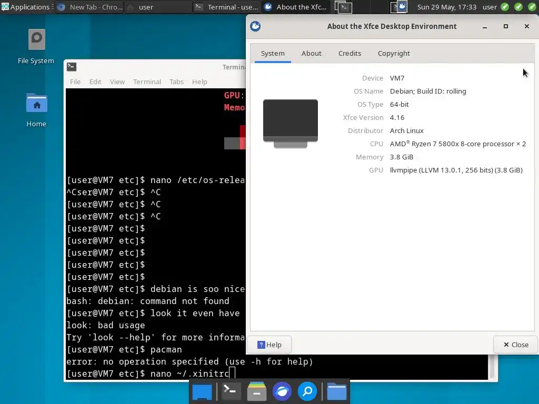
Task: Minimize the About the Xfce dialog
Action: click(485, 26)
